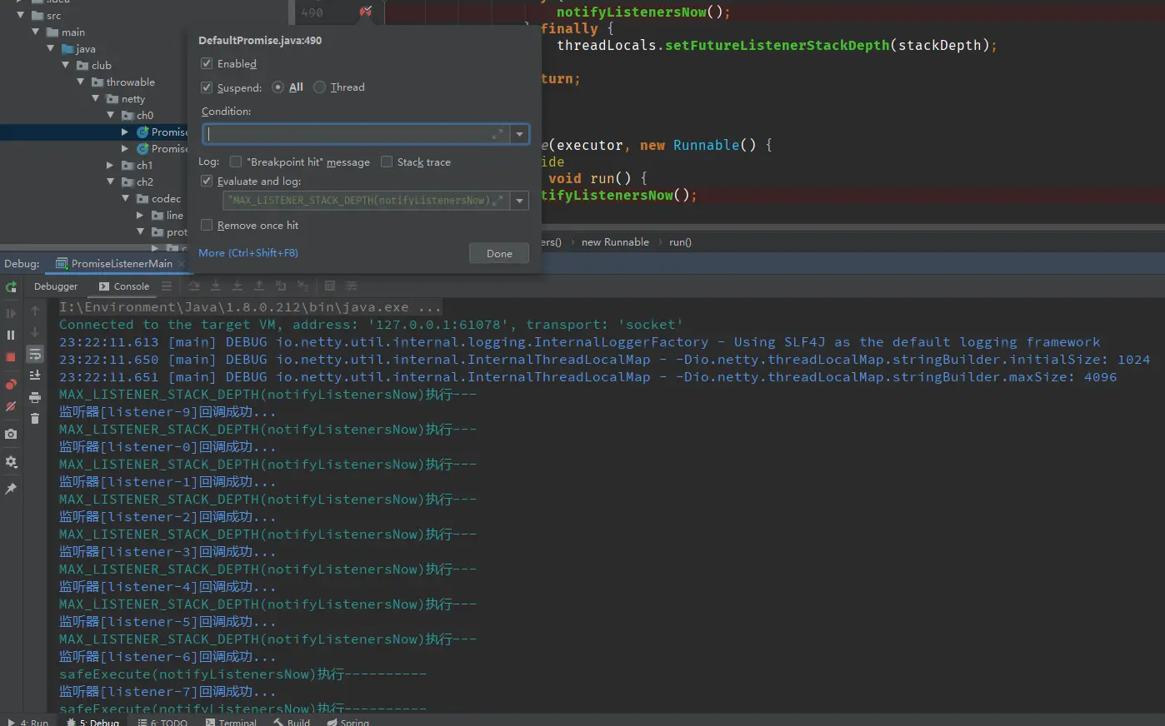Click the print console icon
Screen dimensions: 1165x726
[35, 398]
